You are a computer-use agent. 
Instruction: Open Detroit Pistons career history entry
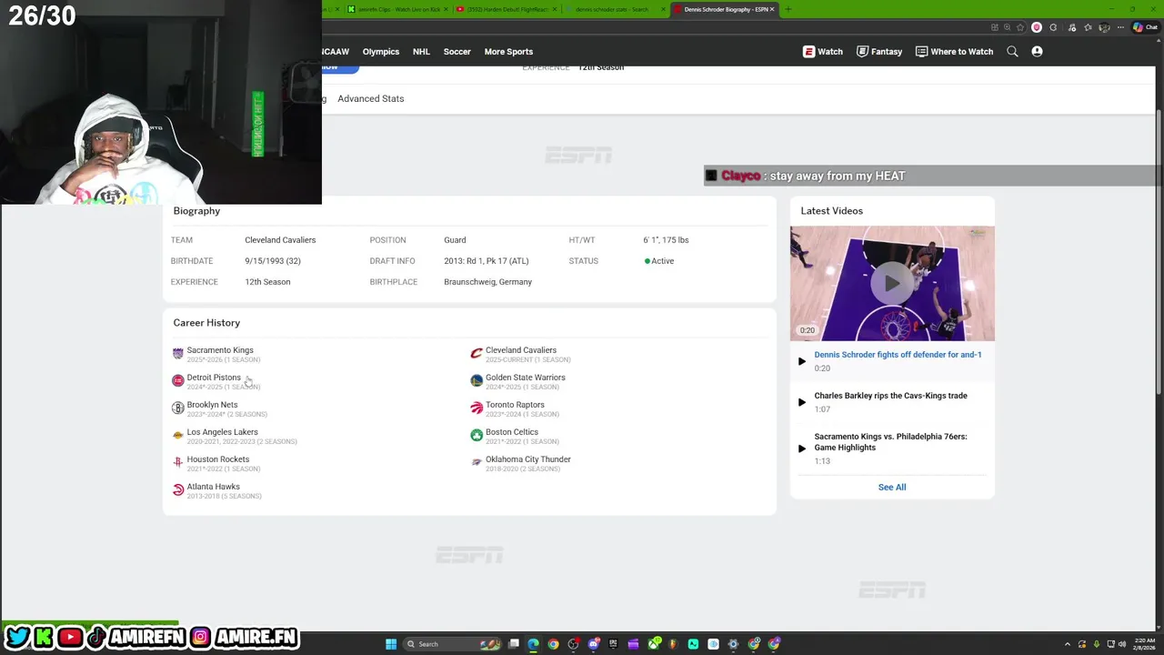click(x=214, y=378)
